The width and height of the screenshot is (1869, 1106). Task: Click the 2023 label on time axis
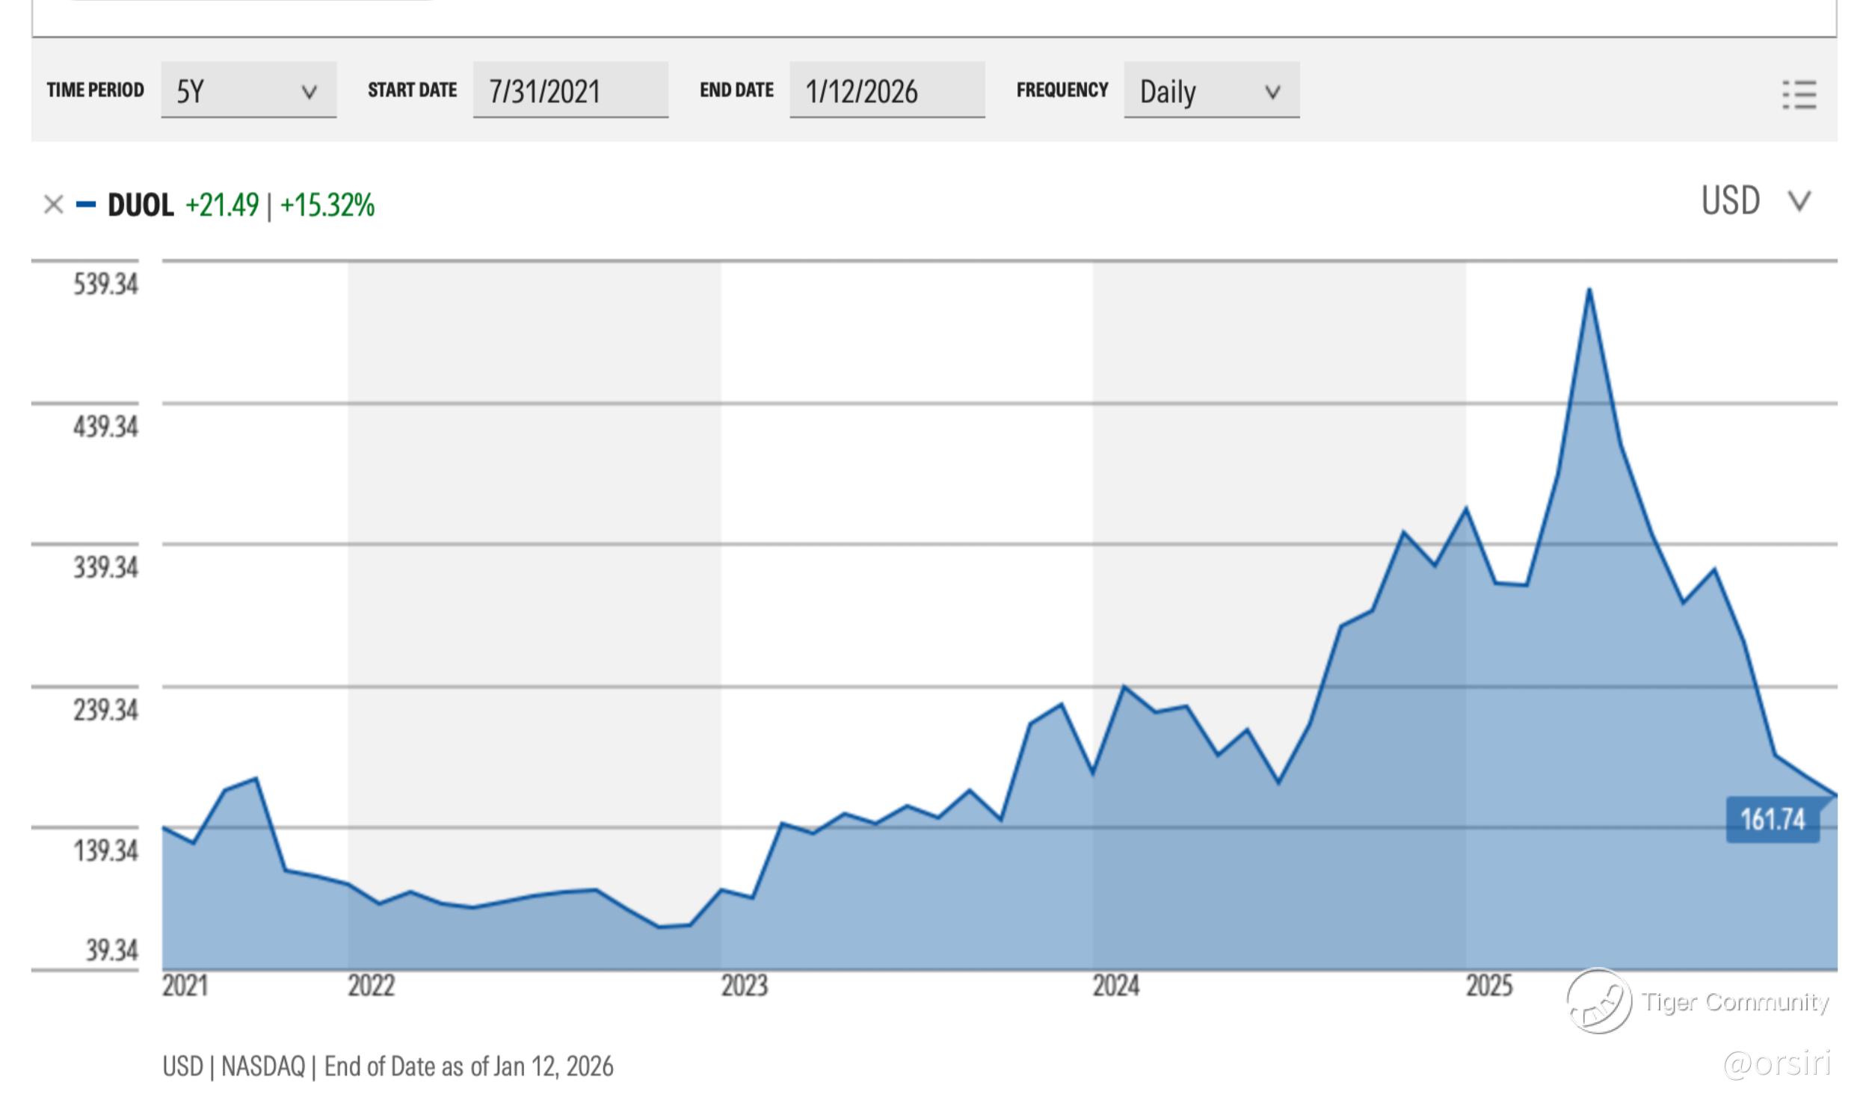point(744,986)
